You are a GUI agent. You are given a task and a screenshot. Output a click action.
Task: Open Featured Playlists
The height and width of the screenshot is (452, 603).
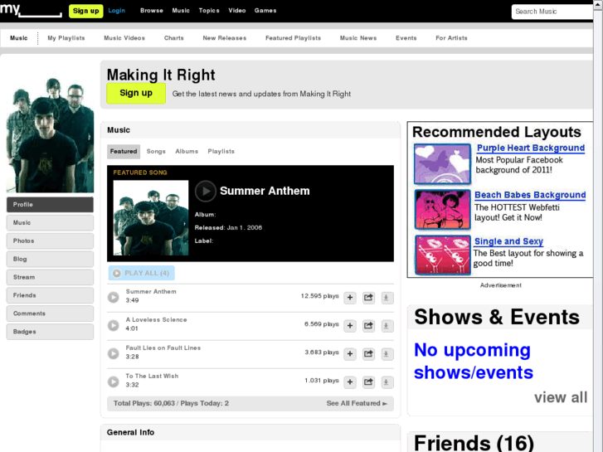pos(293,38)
